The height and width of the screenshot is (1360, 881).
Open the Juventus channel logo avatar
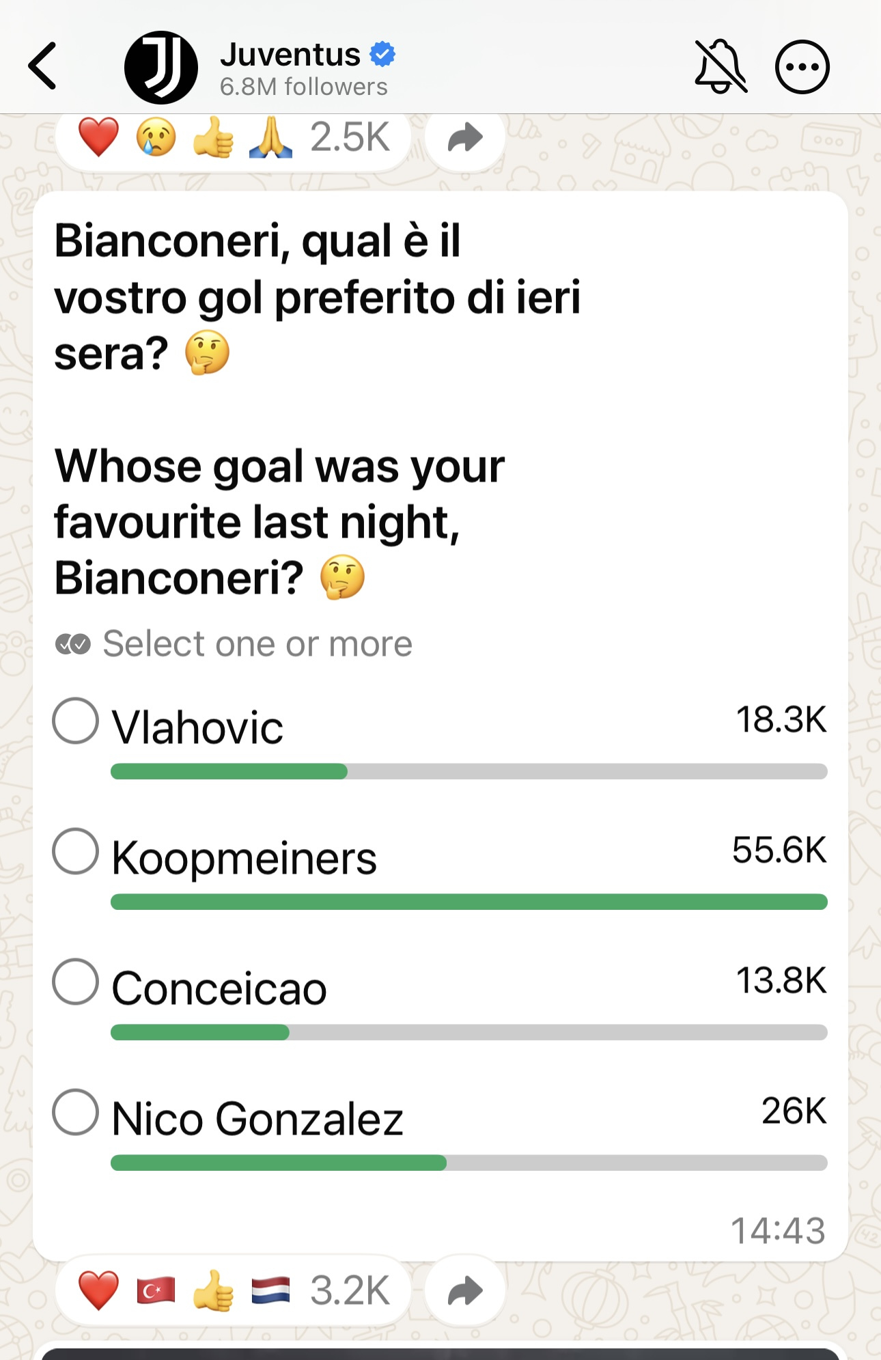click(x=160, y=67)
